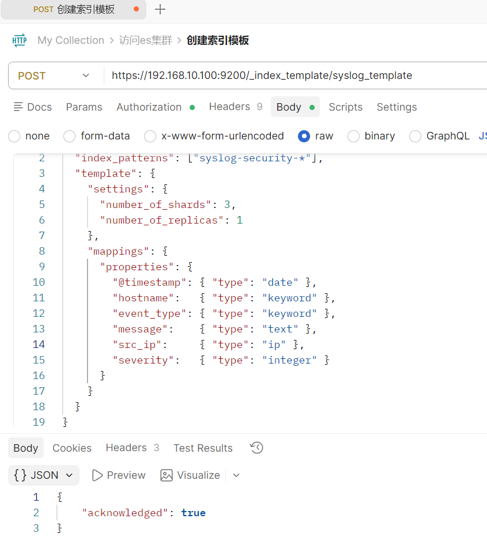This screenshot has height=560, width=487.
Task: Select the binary body option
Action: click(x=353, y=136)
